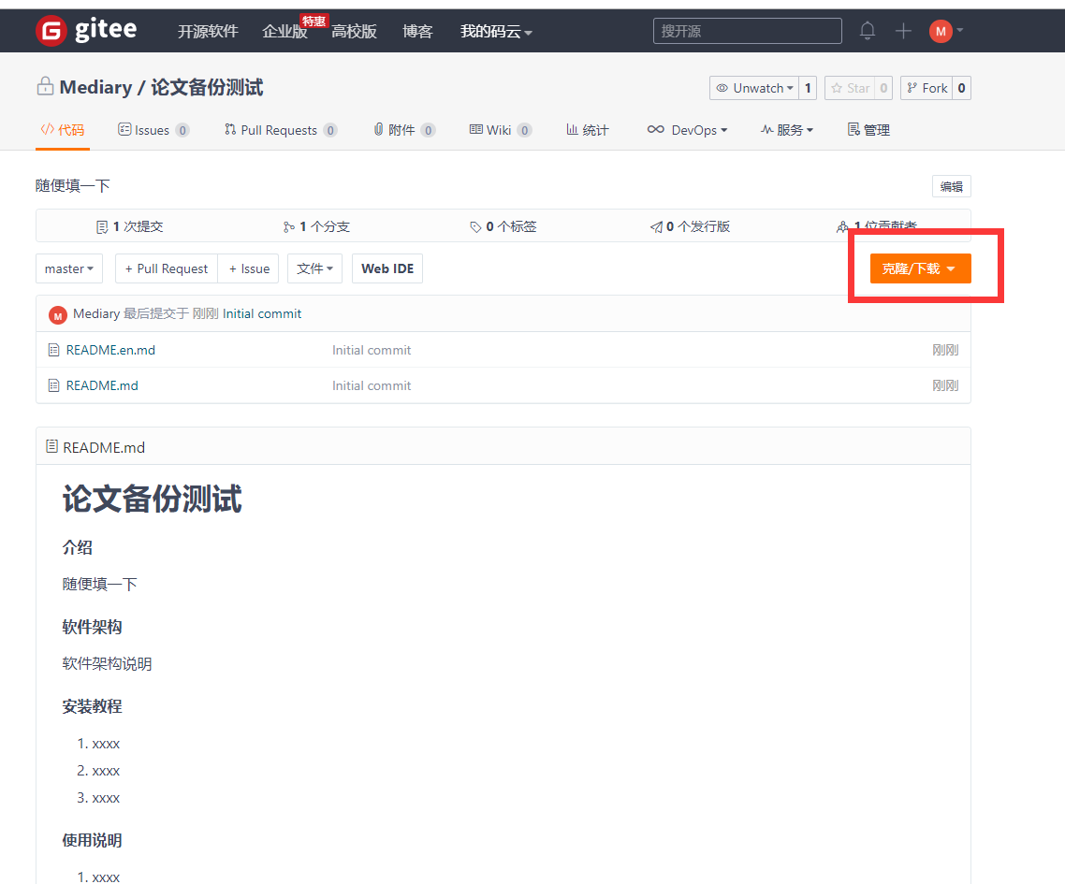Switch to the 统计 tab
This screenshot has height=884, width=1065.
pos(588,130)
